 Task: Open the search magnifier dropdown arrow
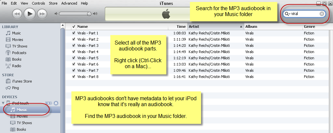click(x=287, y=14)
